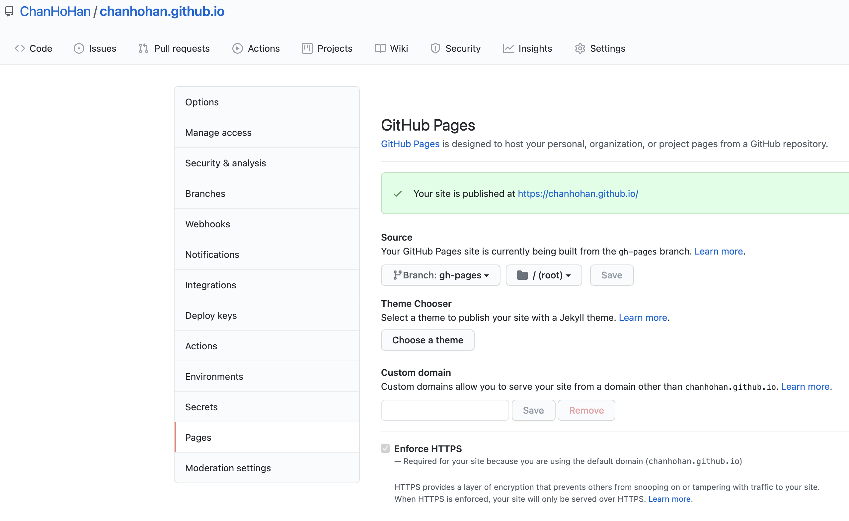The height and width of the screenshot is (521, 849).
Task: Click Remove custom domain button
Action: click(586, 410)
